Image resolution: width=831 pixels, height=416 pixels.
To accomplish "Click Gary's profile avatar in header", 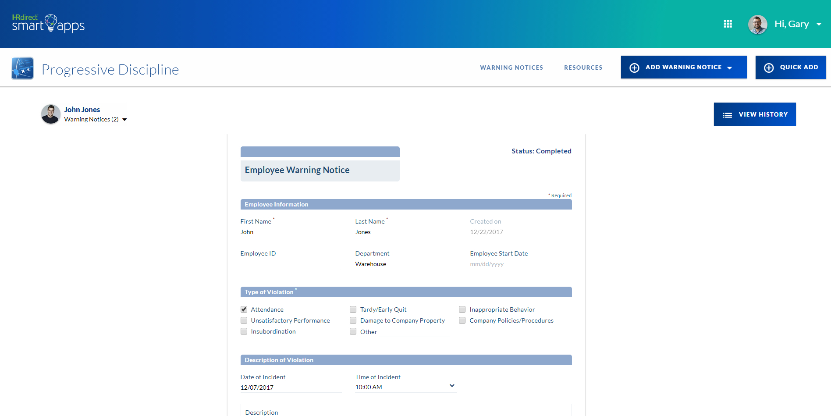I will pyautogui.click(x=757, y=24).
